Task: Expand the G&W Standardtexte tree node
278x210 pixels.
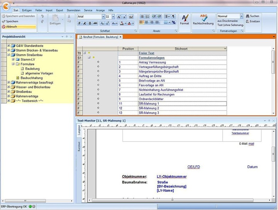Action: [x=8, y=45]
